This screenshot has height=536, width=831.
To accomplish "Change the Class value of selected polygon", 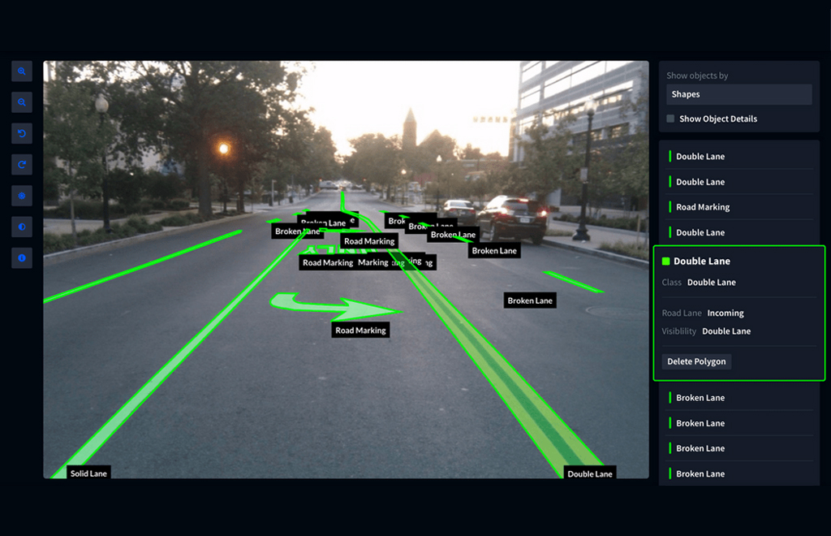I will [712, 283].
